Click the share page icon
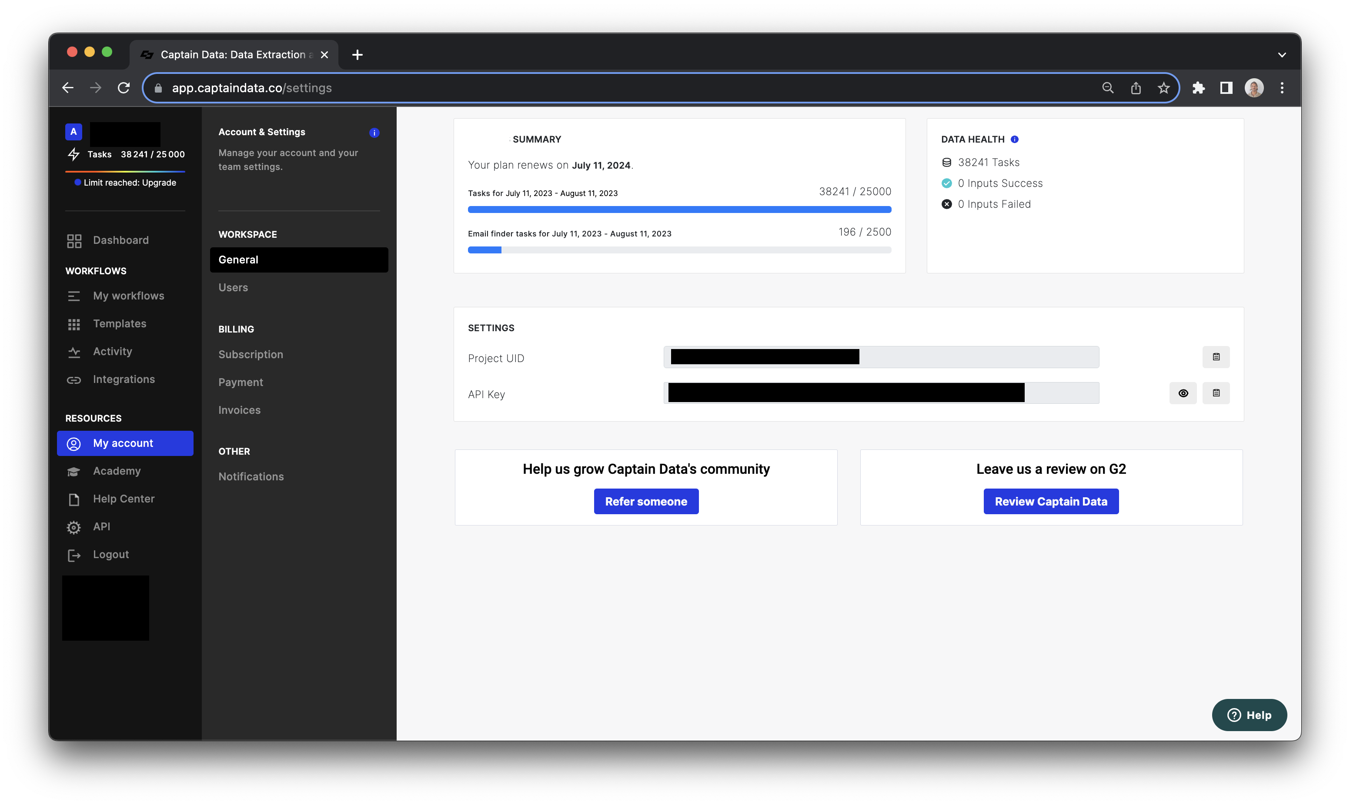The height and width of the screenshot is (805, 1350). 1136,87
